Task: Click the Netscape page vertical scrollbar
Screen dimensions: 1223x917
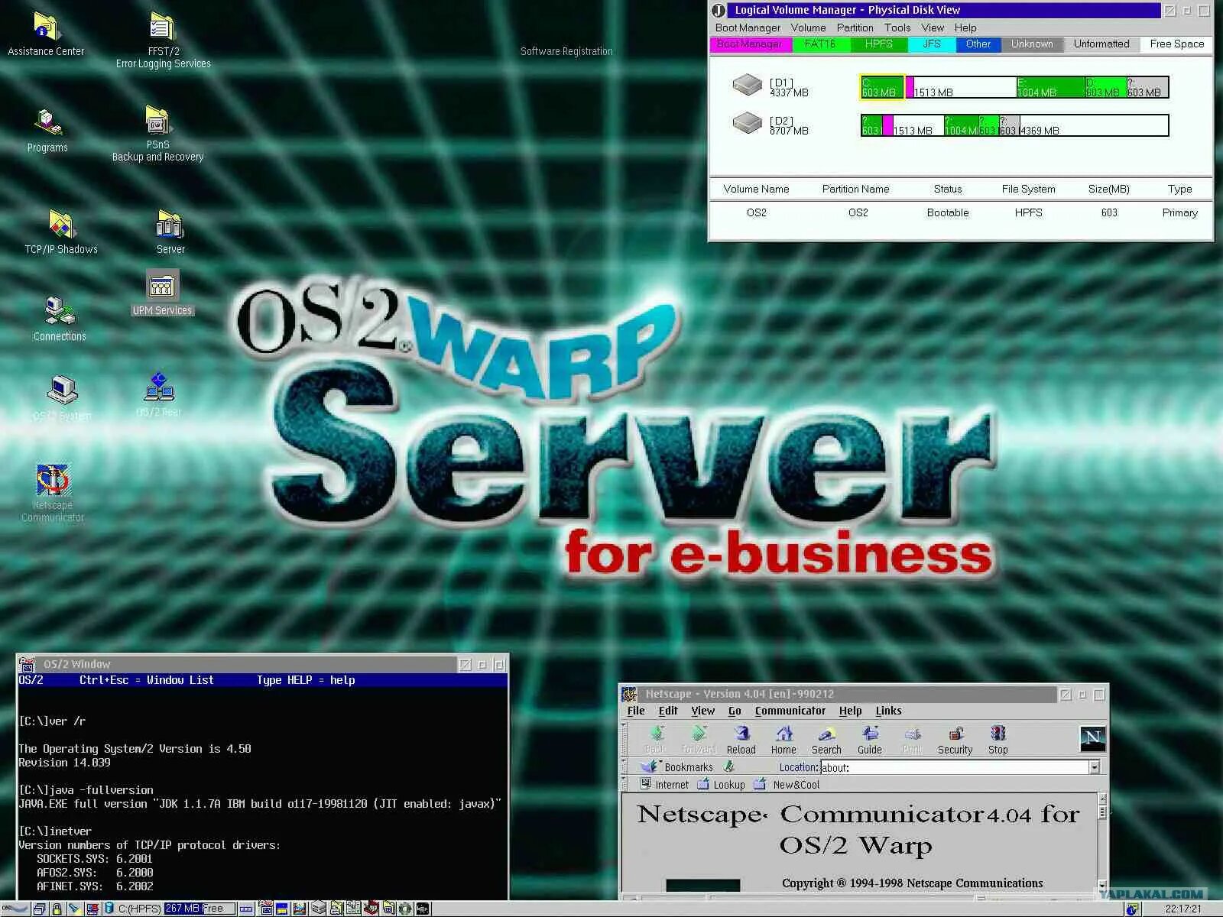Action: (x=1101, y=844)
